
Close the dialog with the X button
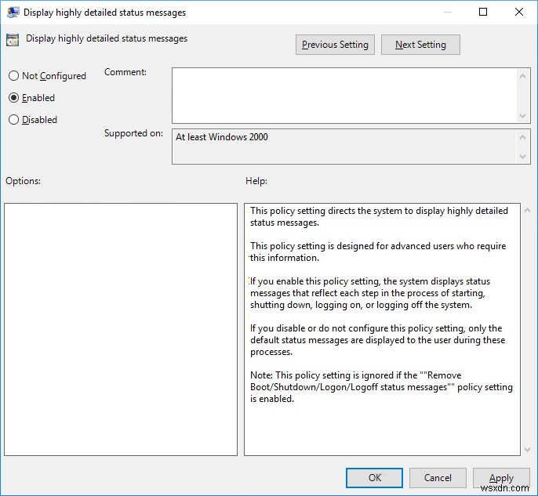(x=519, y=12)
